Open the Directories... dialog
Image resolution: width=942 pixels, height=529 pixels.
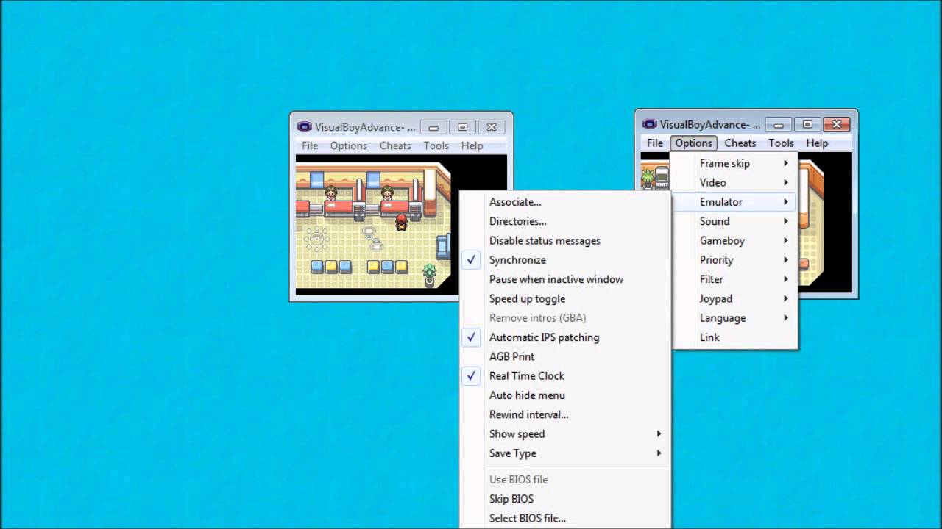564,221
